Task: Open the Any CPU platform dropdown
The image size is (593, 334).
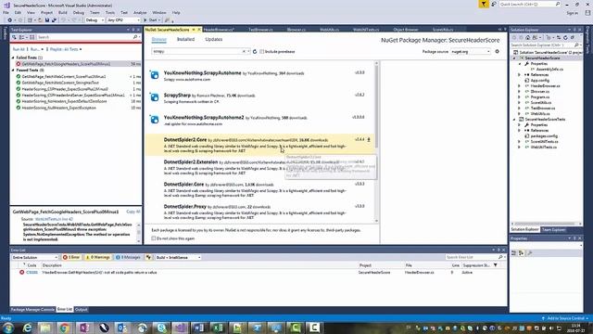Action: [x=123, y=20]
